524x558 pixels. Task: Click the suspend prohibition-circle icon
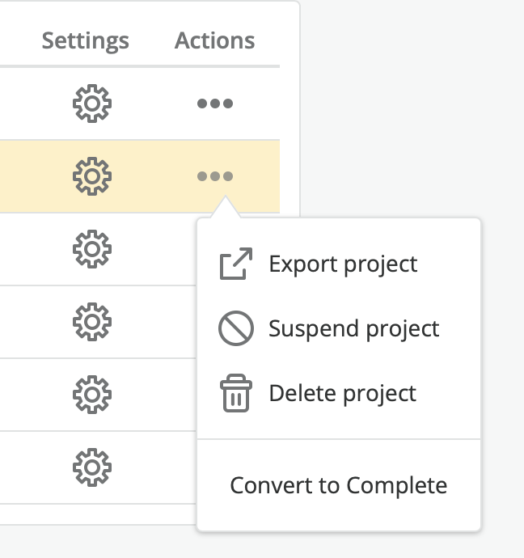click(236, 328)
